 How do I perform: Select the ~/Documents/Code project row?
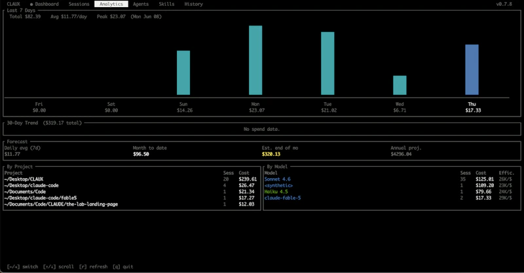130,192
